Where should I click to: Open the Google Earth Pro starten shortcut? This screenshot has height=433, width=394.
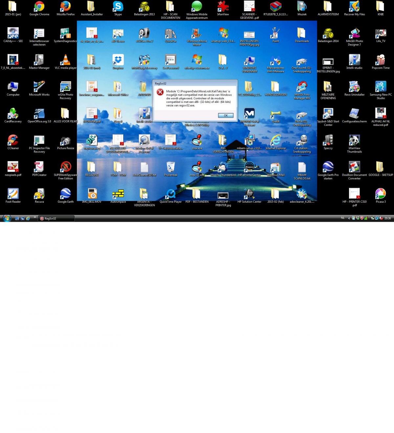(x=328, y=171)
